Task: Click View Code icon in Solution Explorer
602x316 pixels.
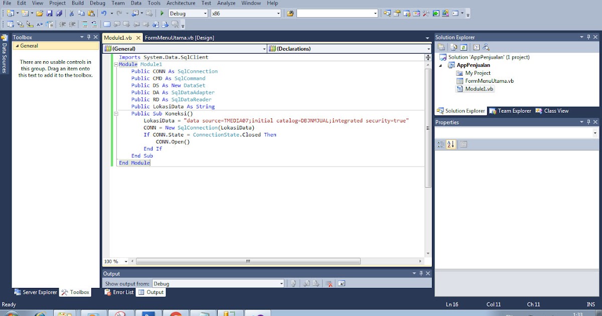Action: click(477, 47)
